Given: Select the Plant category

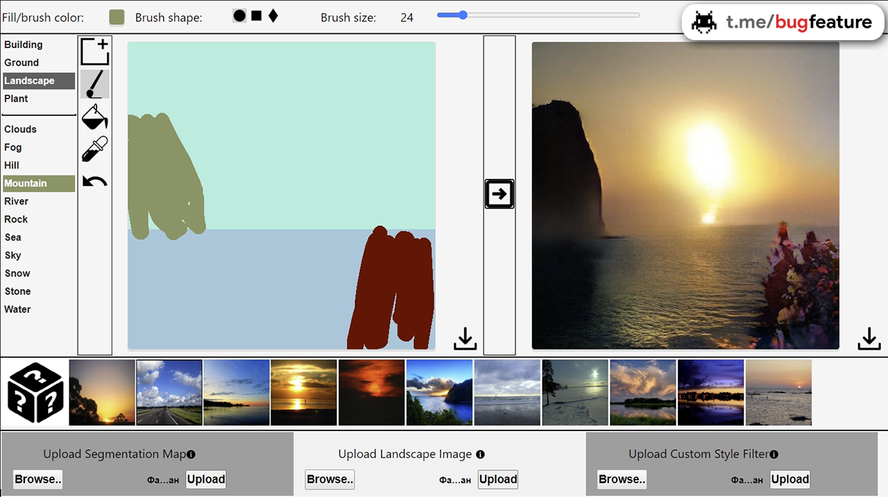Looking at the screenshot, I should click(x=39, y=98).
